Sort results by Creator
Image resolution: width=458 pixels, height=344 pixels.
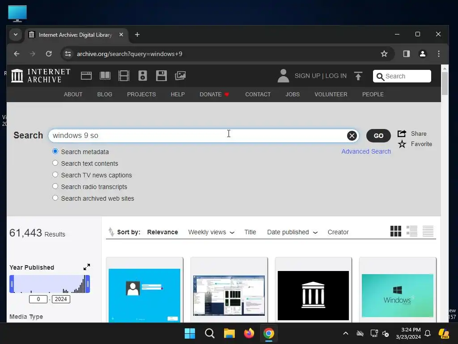[338, 232]
